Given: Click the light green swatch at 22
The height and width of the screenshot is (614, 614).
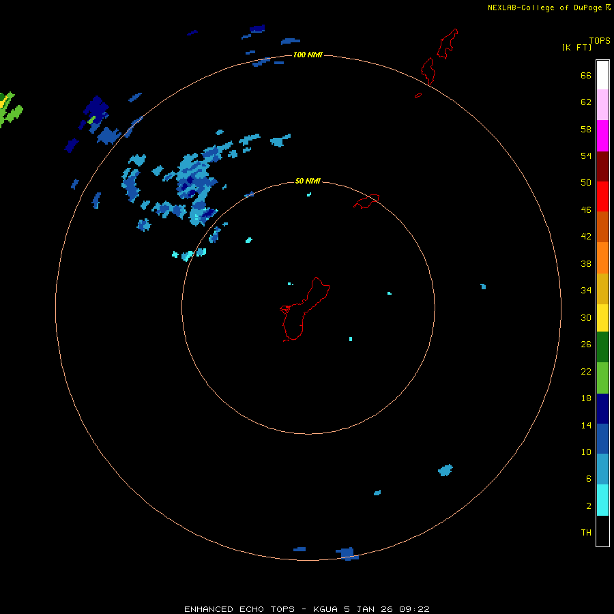Looking at the screenshot, I should (602, 378).
